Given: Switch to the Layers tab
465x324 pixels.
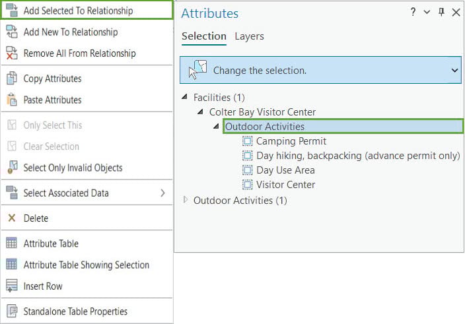Looking at the screenshot, I should (249, 36).
